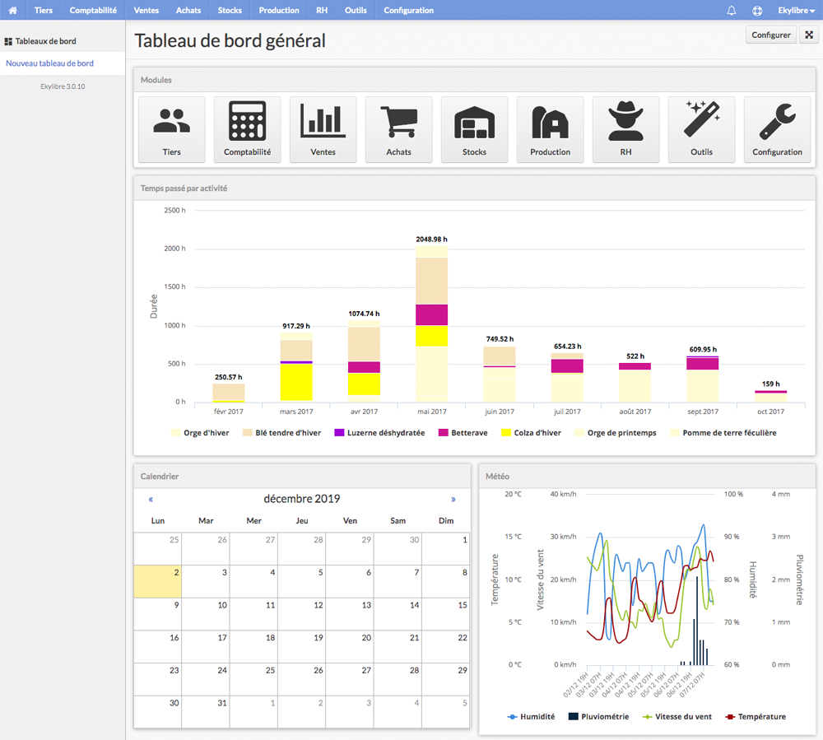Screen dimensions: 823x740
Task: Toggle Luzerne déshydratée legend series
Action: (x=379, y=433)
